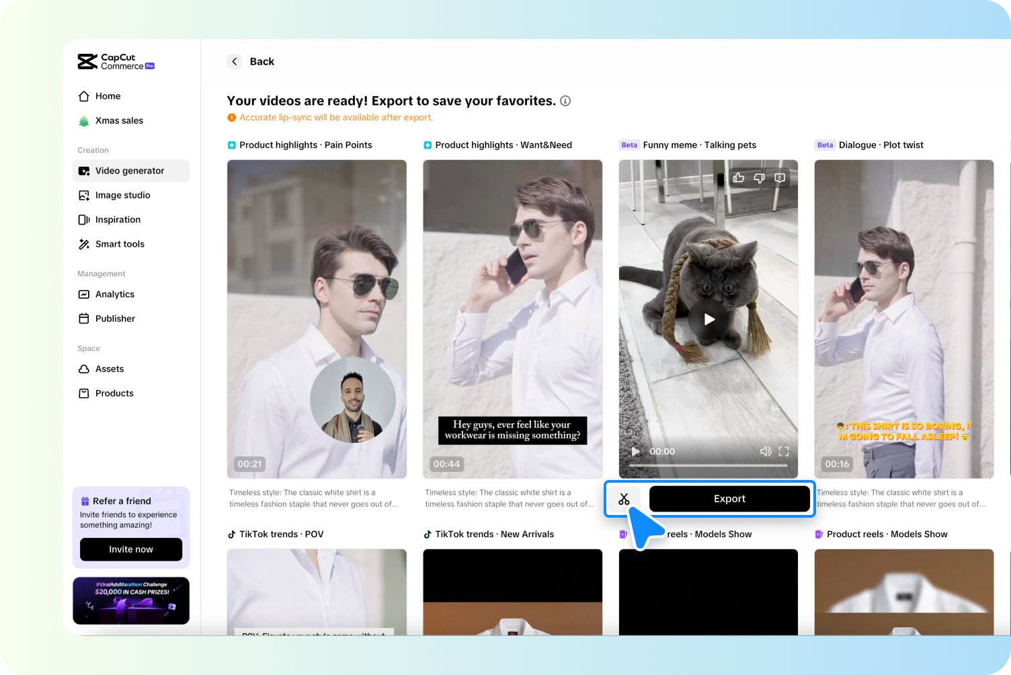The width and height of the screenshot is (1011, 675).
Task: Toggle fullscreen on the Funny meme video
Action: (784, 451)
